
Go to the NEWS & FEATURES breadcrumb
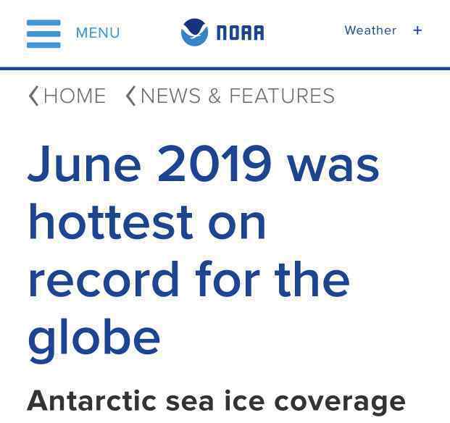[x=238, y=96]
